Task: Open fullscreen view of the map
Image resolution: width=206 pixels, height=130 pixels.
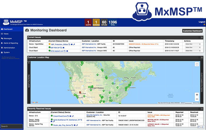Action: 197,64
